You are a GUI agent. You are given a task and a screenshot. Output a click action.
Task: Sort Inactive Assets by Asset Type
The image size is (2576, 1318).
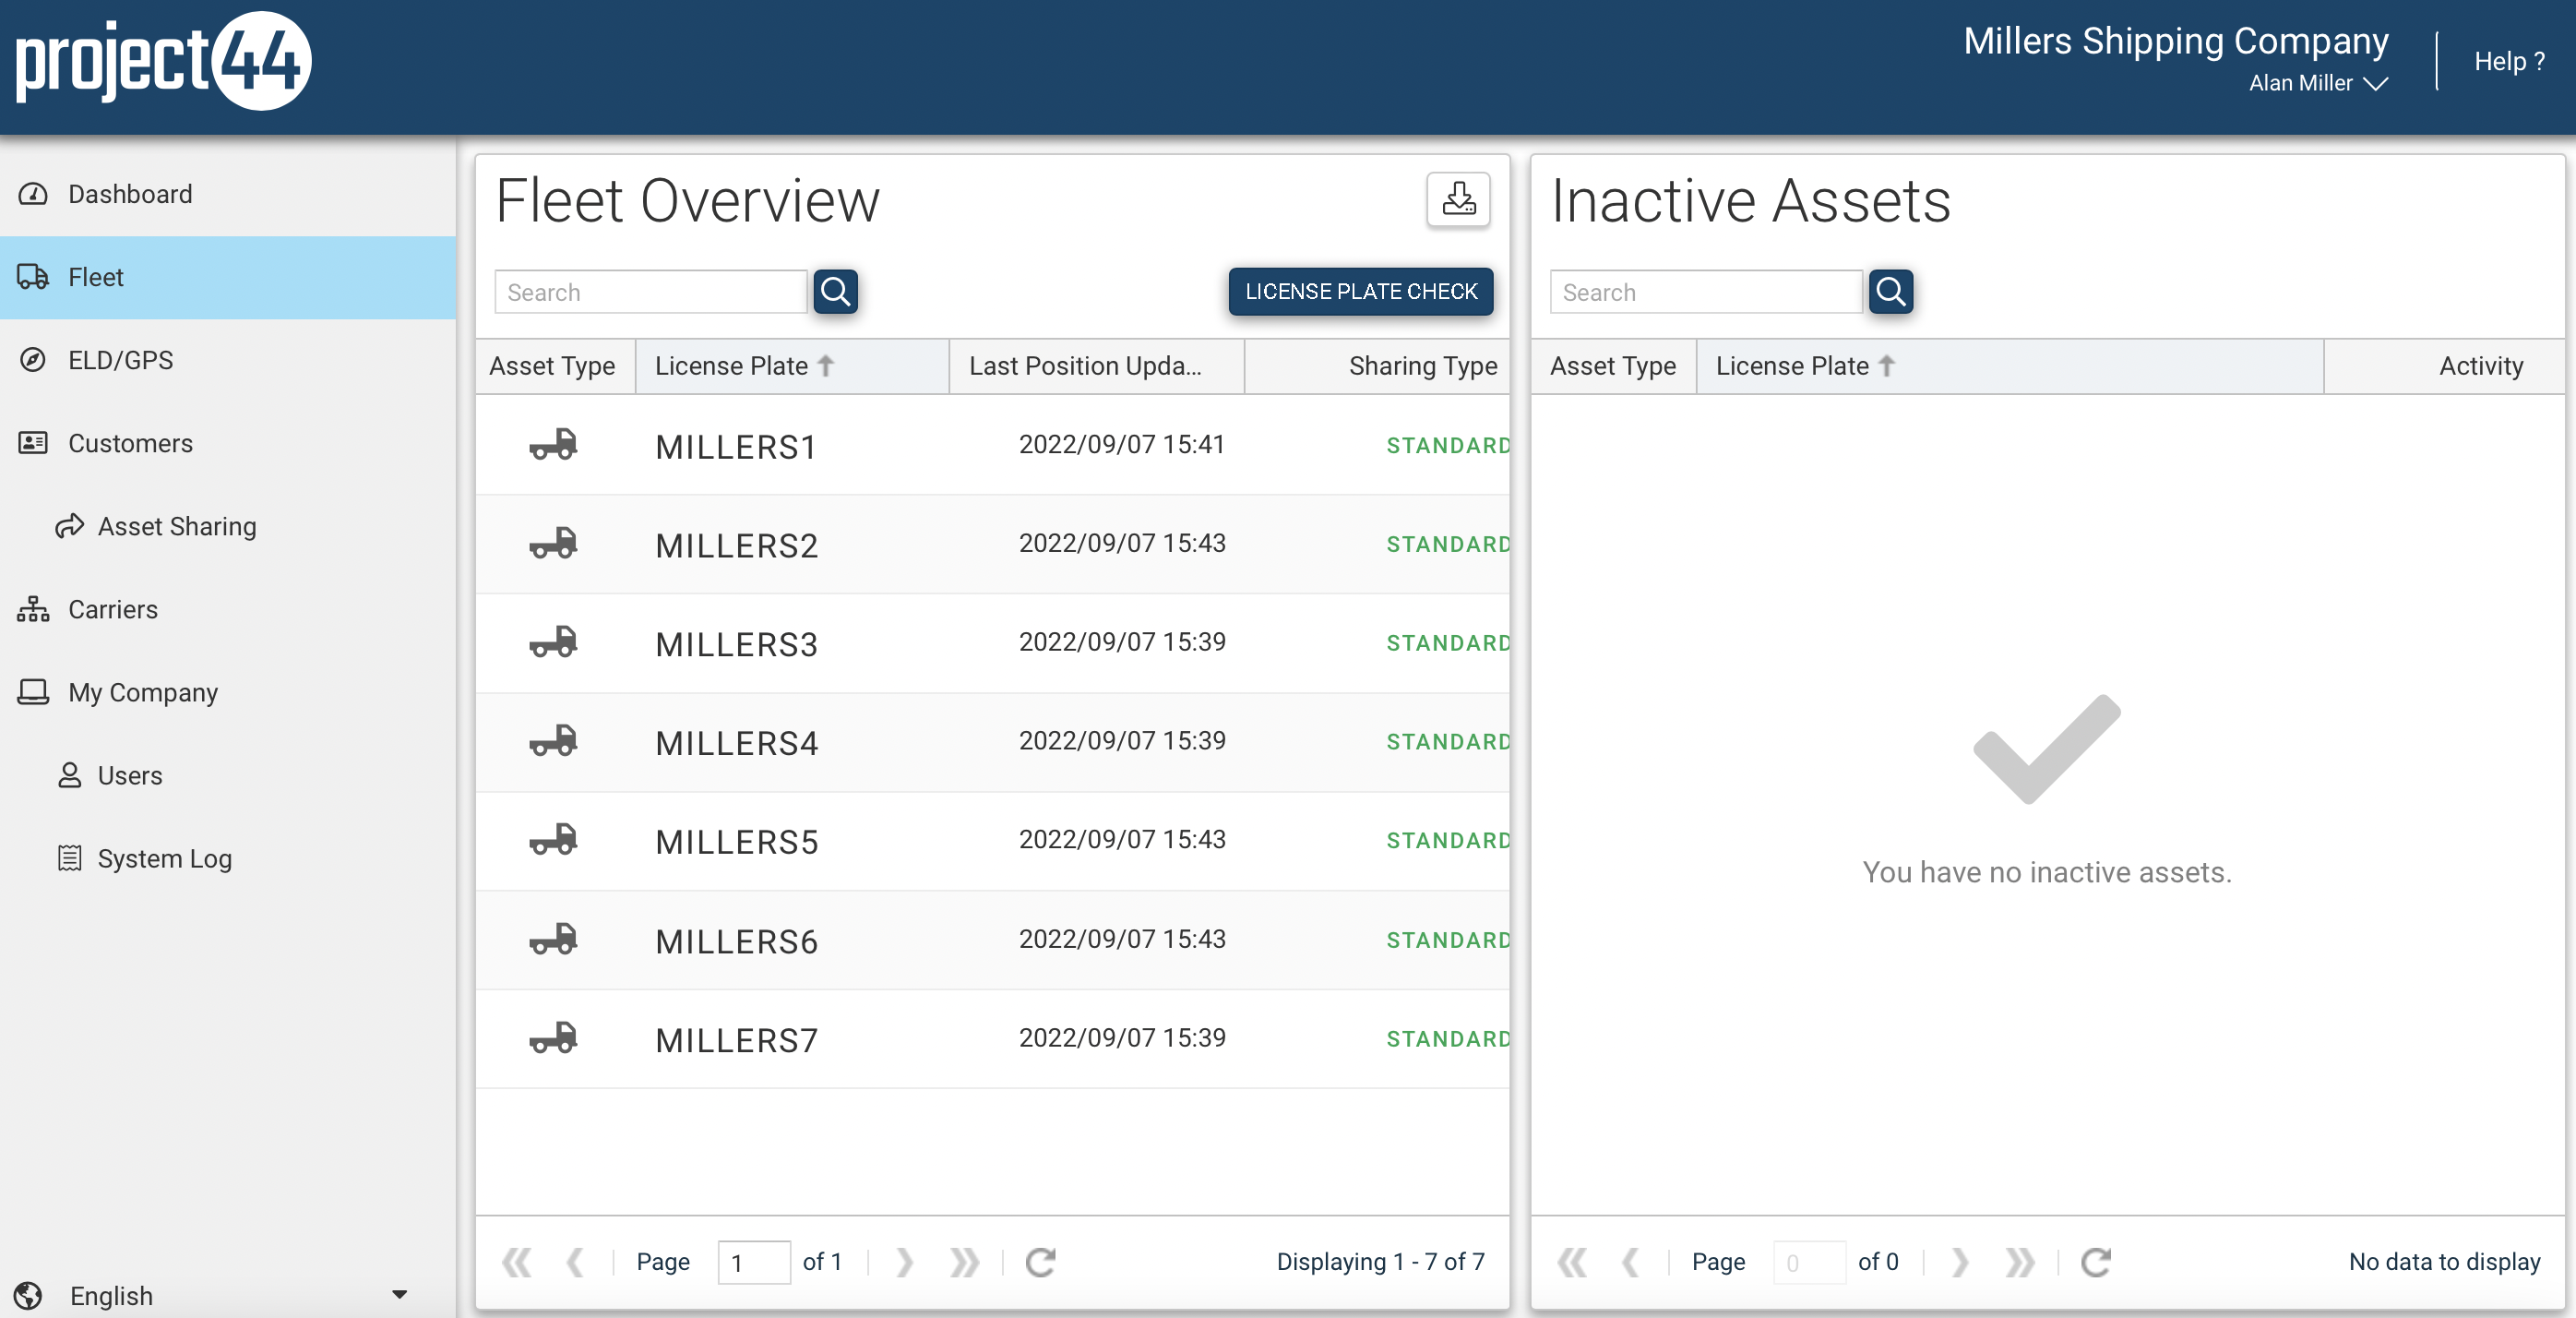click(x=1613, y=366)
